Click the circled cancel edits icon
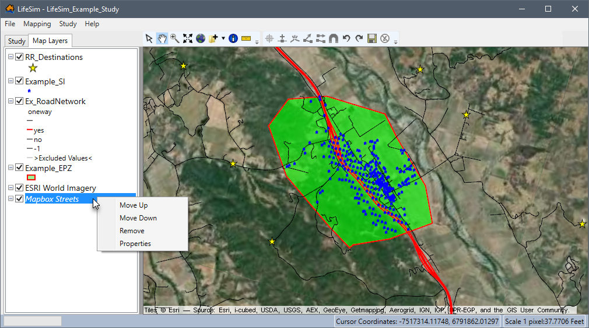 pos(385,38)
